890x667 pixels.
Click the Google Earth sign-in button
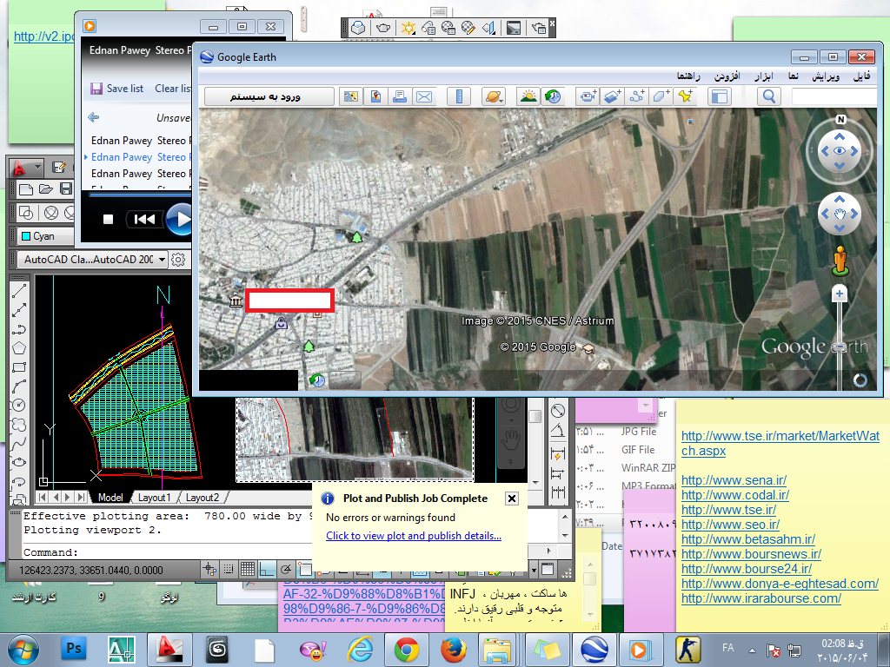[x=269, y=96]
